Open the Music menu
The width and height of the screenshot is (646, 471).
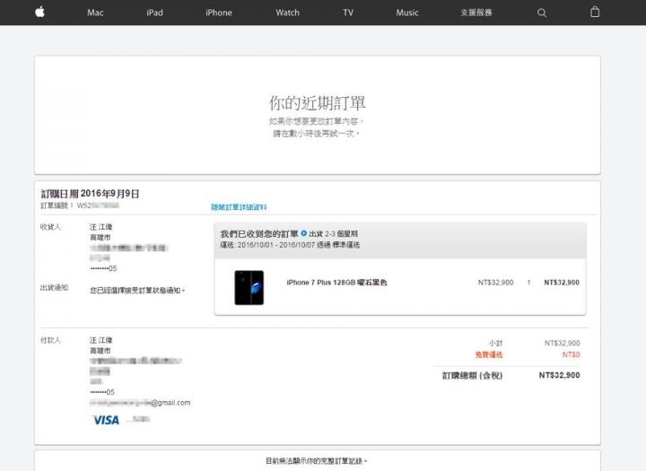coord(407,13)
